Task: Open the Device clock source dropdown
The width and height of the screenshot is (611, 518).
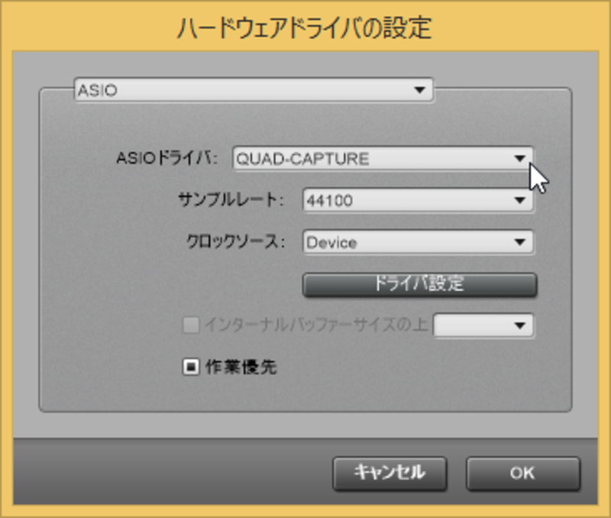Action: [x=418, y=242]
